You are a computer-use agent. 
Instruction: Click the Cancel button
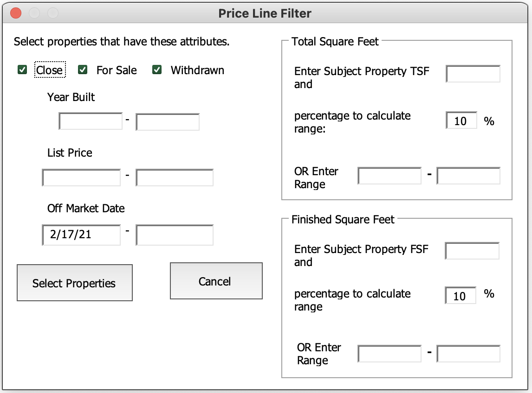click(x=216, y=281)
